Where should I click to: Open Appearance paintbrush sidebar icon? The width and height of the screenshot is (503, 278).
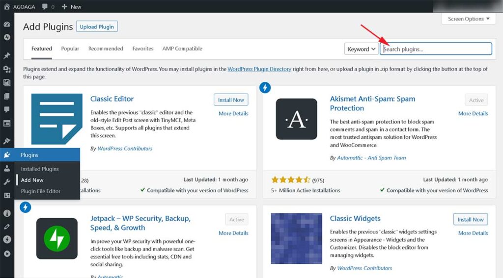click(x=7, y=141)
